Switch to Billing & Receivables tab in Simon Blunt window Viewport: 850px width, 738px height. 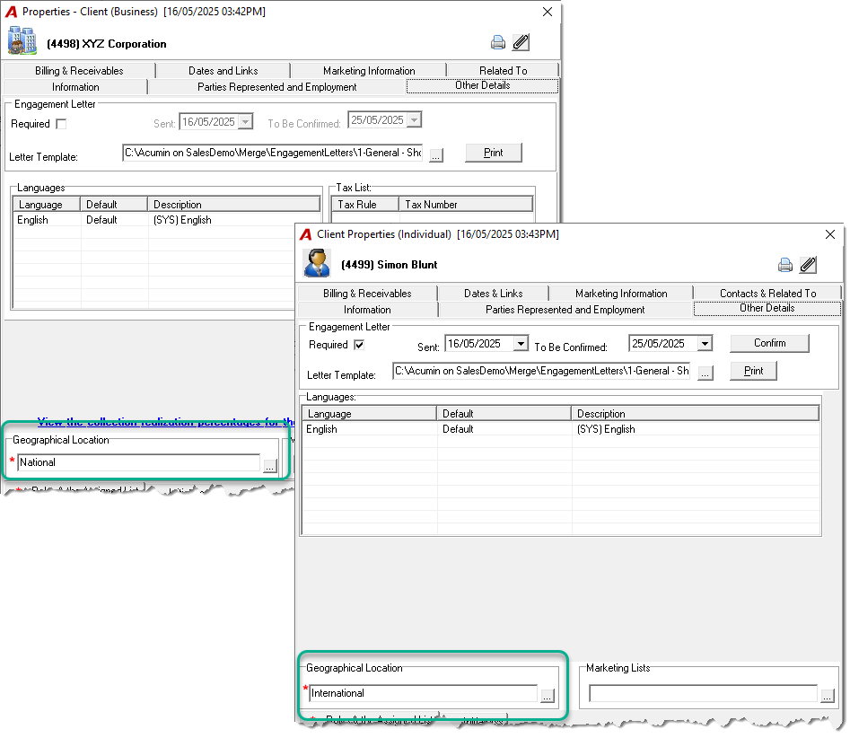pos(367,294)
